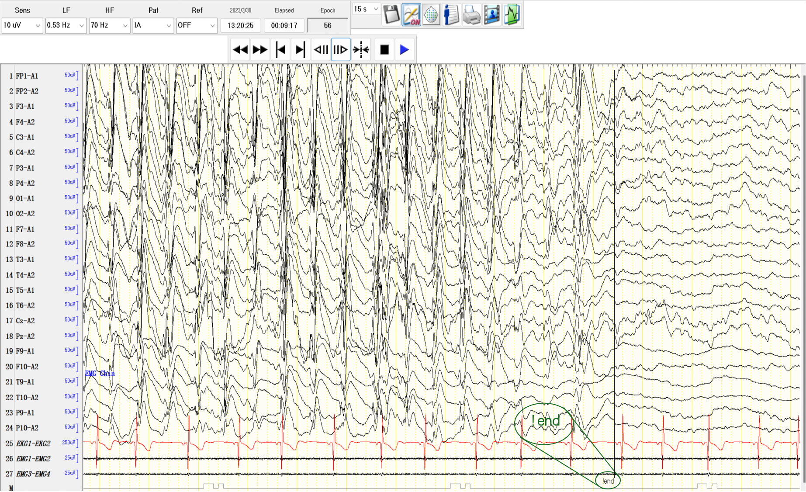Open the 15 s epoch duration dropdown
806x492 pixels.
(x=366, y=8)
